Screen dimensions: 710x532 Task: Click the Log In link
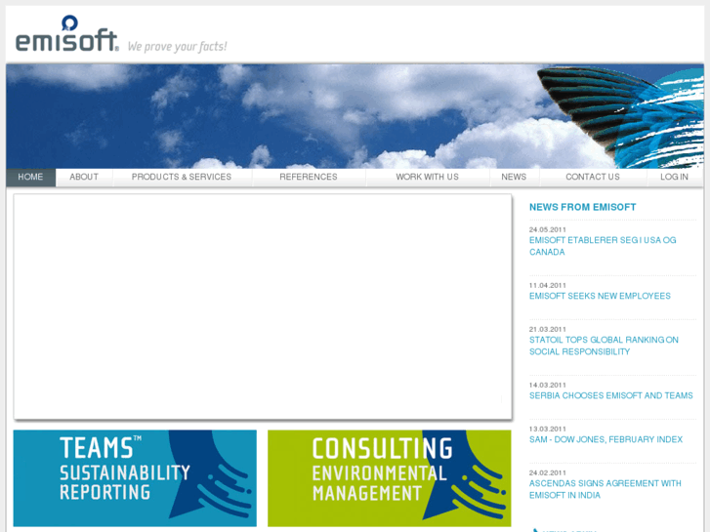[x=674, y=177]
